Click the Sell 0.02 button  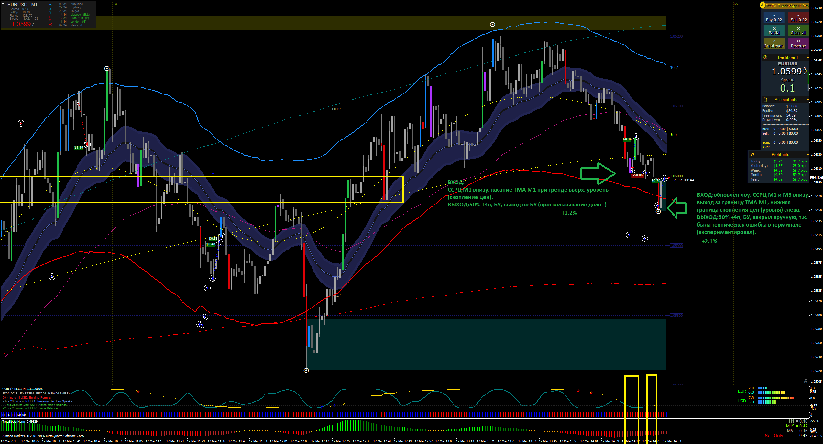click(798, 18)
